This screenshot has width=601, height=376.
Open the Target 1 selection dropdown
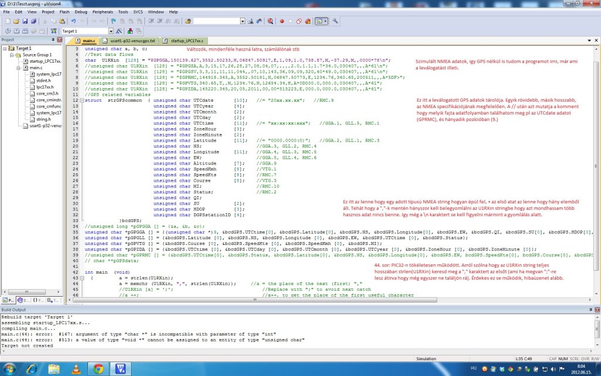(x=111, y=31)
